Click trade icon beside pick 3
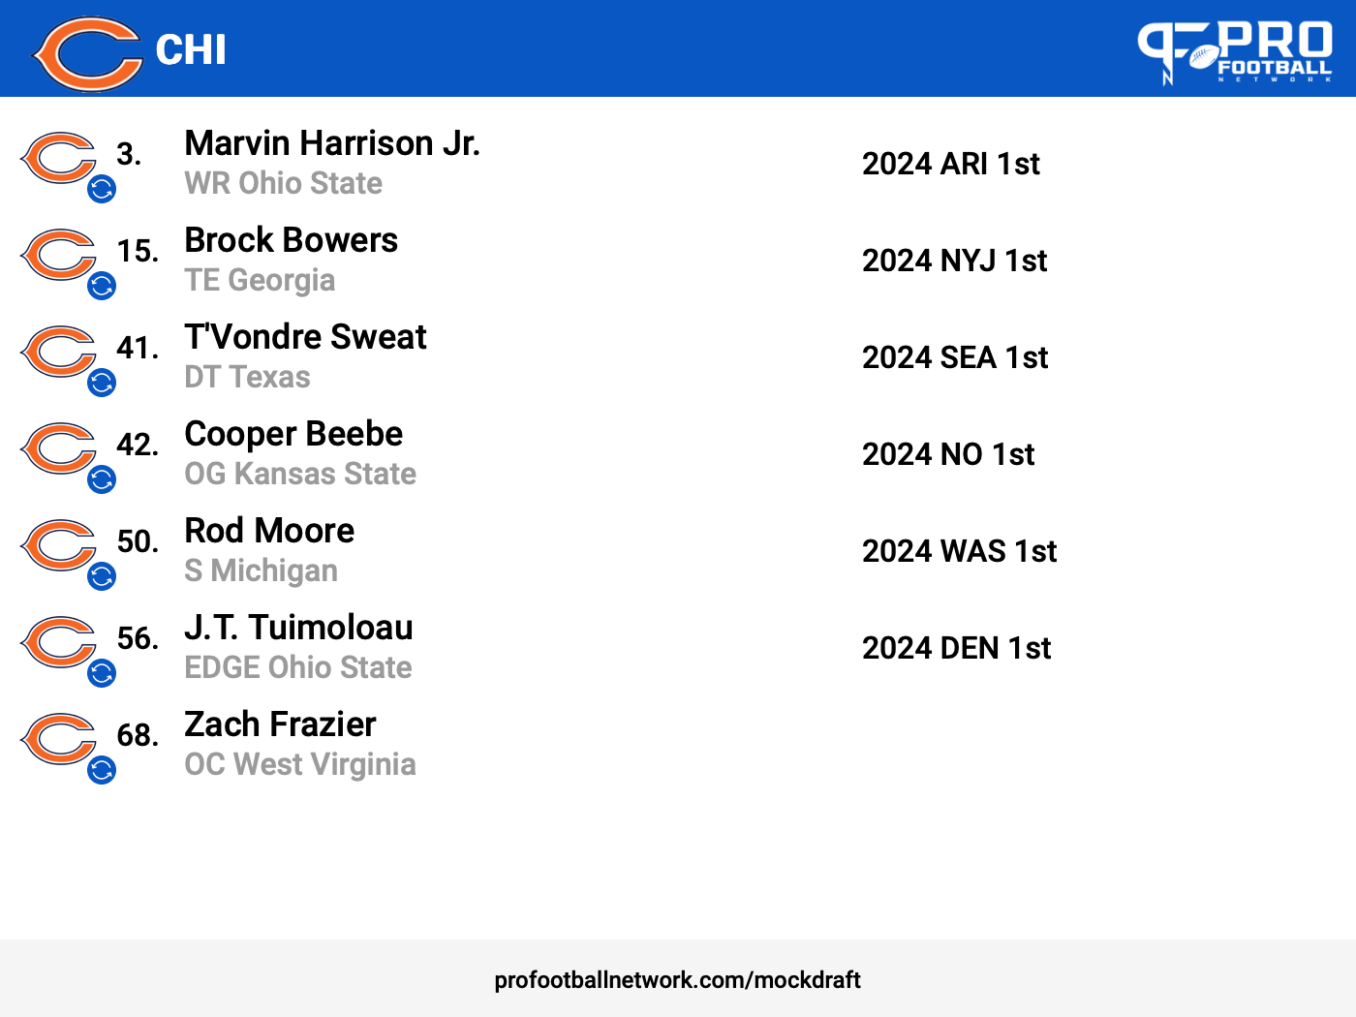 pos(102,189)
